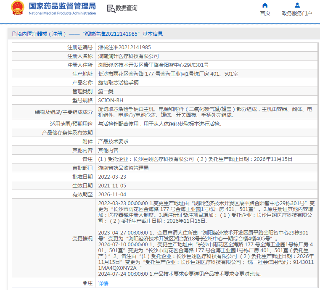Click the expiry date 2026-11-04
The width and height of the screenshot is (320, 290).
click(x=112, y=195)
